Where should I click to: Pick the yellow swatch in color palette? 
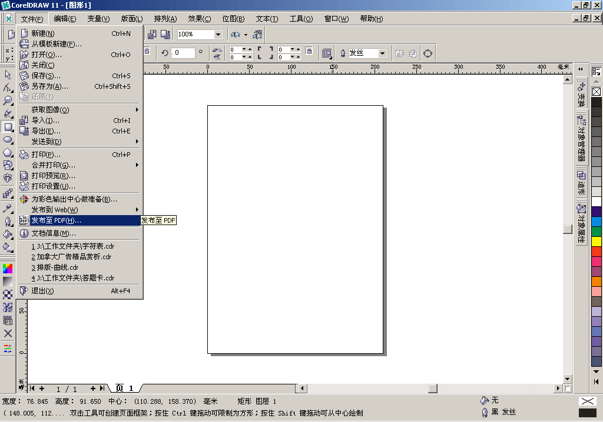[597, 241]
